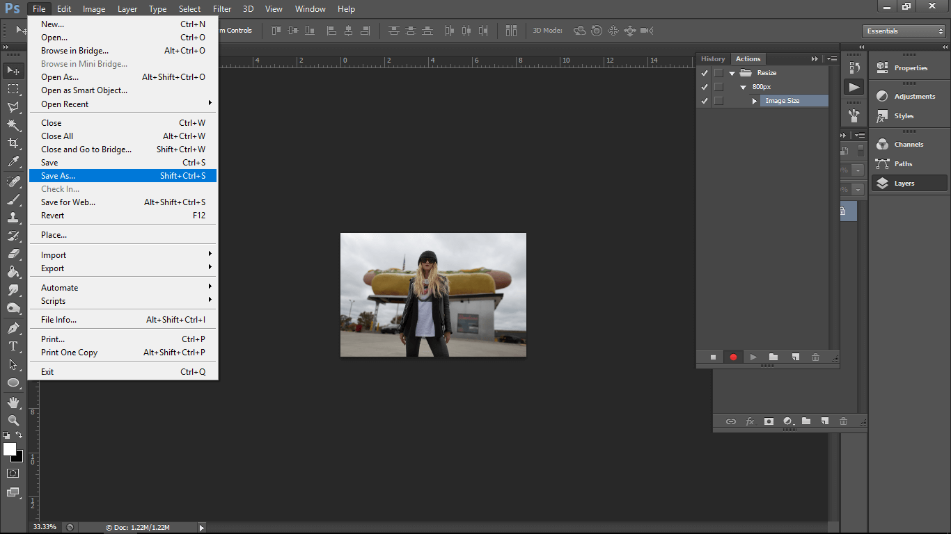Switch to the History tab
951x534 pixels.
tap(713, 58)
